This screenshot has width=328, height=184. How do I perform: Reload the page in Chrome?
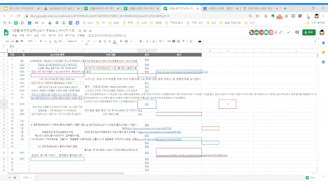coord(18,16)
